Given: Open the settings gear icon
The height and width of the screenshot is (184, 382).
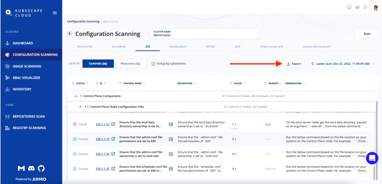Looking at the screenshot, I should point(365,7).
